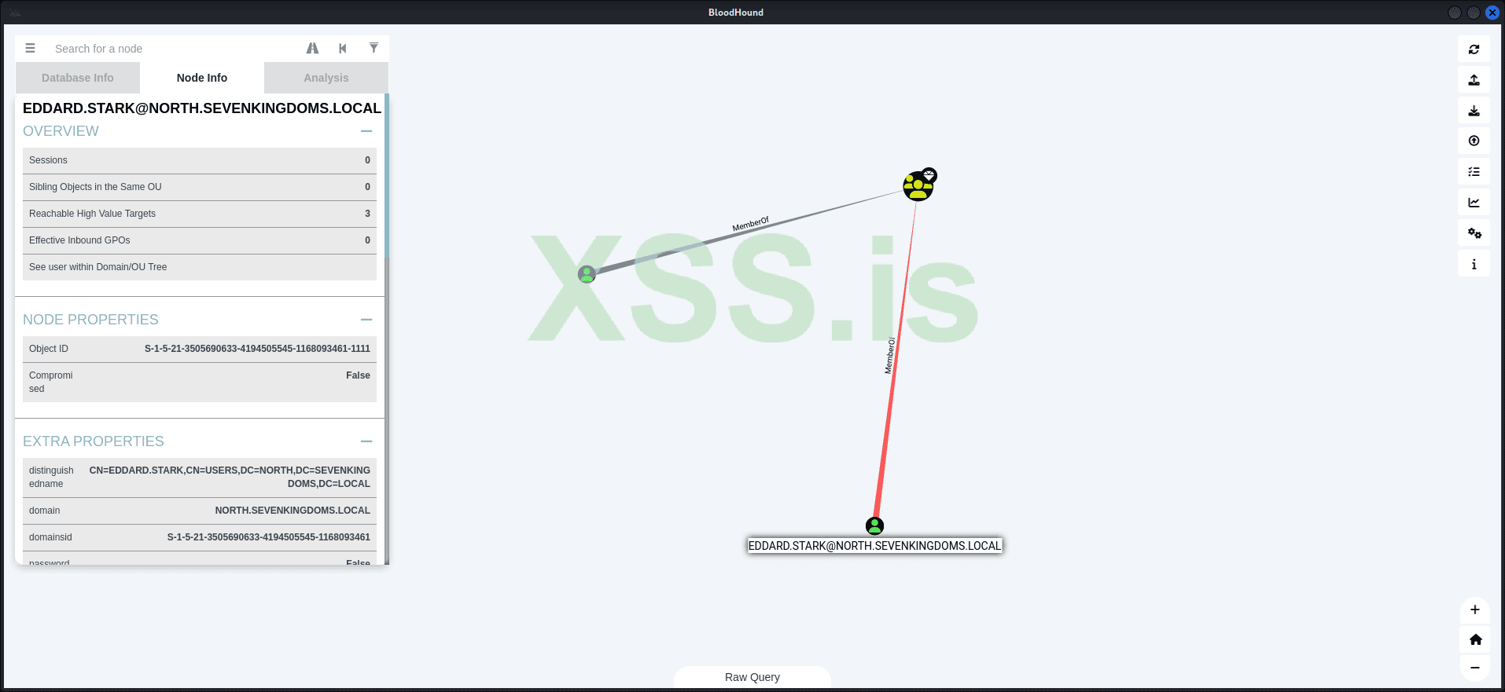Select the small grey group node
The height and width of the screenshot is (692, 1505).
pos(587,274)
